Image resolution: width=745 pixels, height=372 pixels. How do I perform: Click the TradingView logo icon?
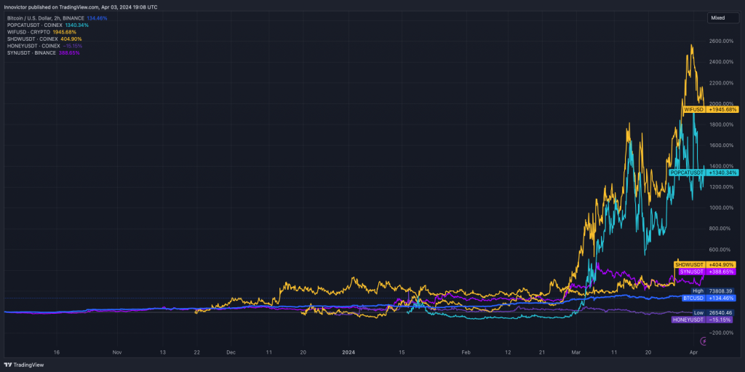(9, 365)
